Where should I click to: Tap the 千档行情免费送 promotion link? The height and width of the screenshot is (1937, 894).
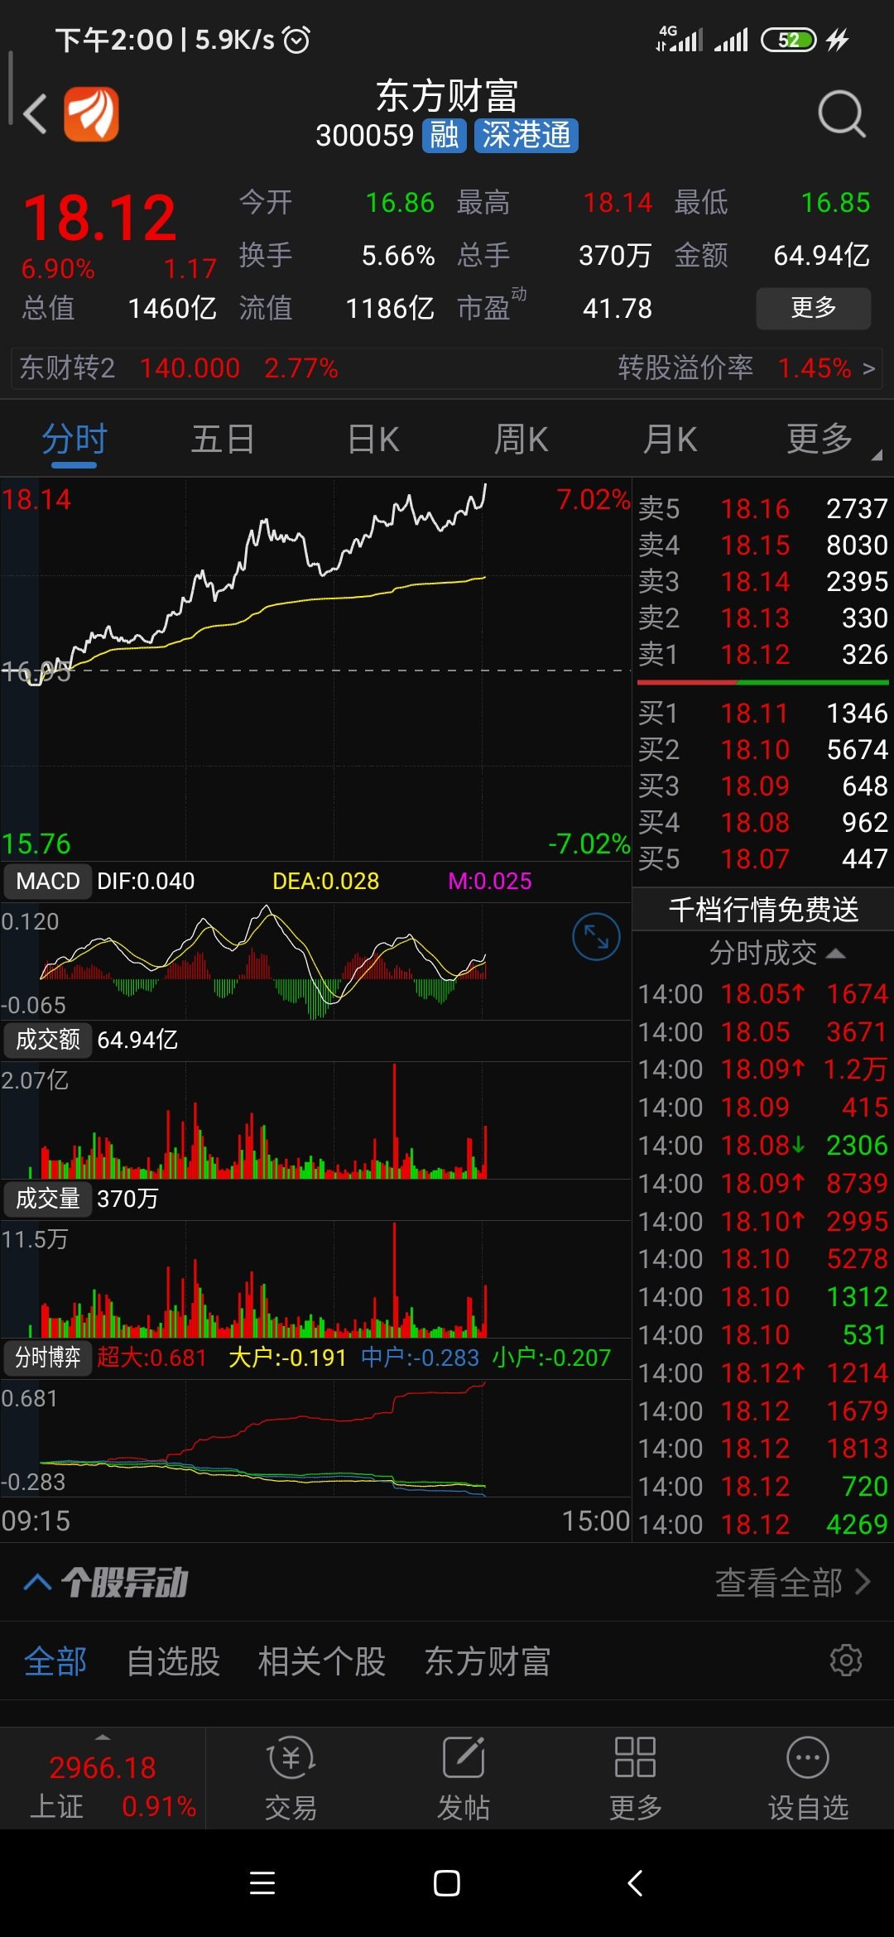pyautogui.click(x=763, y=909)
